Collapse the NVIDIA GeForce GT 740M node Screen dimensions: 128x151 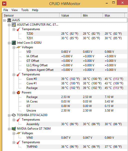(9, 129)
